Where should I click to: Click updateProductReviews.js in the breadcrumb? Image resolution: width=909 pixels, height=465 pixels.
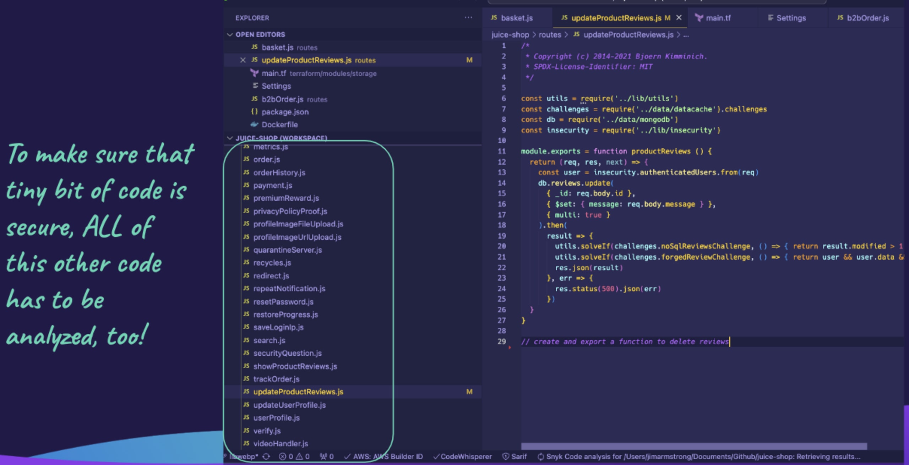[x=628, y=35]
